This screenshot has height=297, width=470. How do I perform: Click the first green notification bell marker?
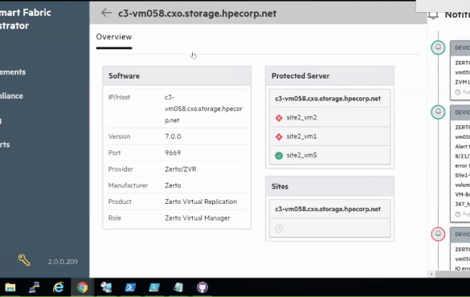coord(438,47)
